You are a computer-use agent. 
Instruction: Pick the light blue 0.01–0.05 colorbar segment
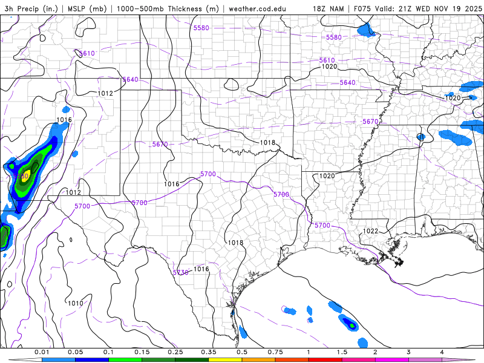pos(59,360)
